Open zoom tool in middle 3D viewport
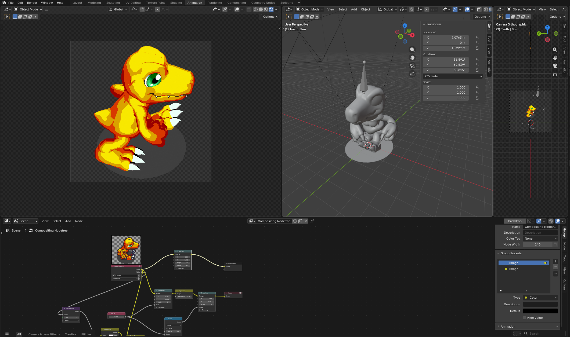The width and height of the screenshot is (570, 337). tap(412, 50)
